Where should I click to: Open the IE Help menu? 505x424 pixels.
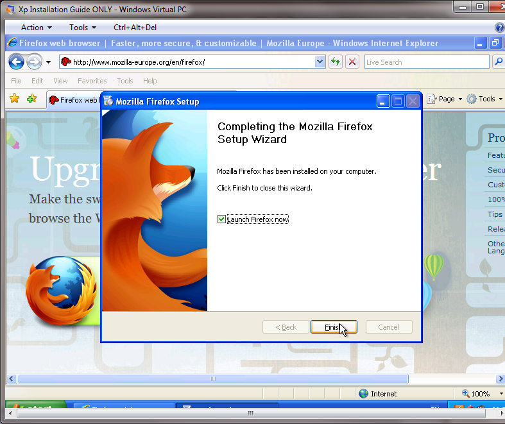tap(150, 81)
